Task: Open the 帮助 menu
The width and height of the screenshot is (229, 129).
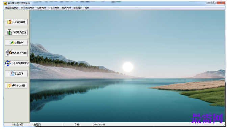Action: tap(87, 8)
